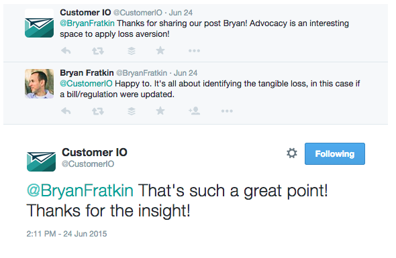Follow Bryan Fratkin with the add-person icon

point(194,111)
